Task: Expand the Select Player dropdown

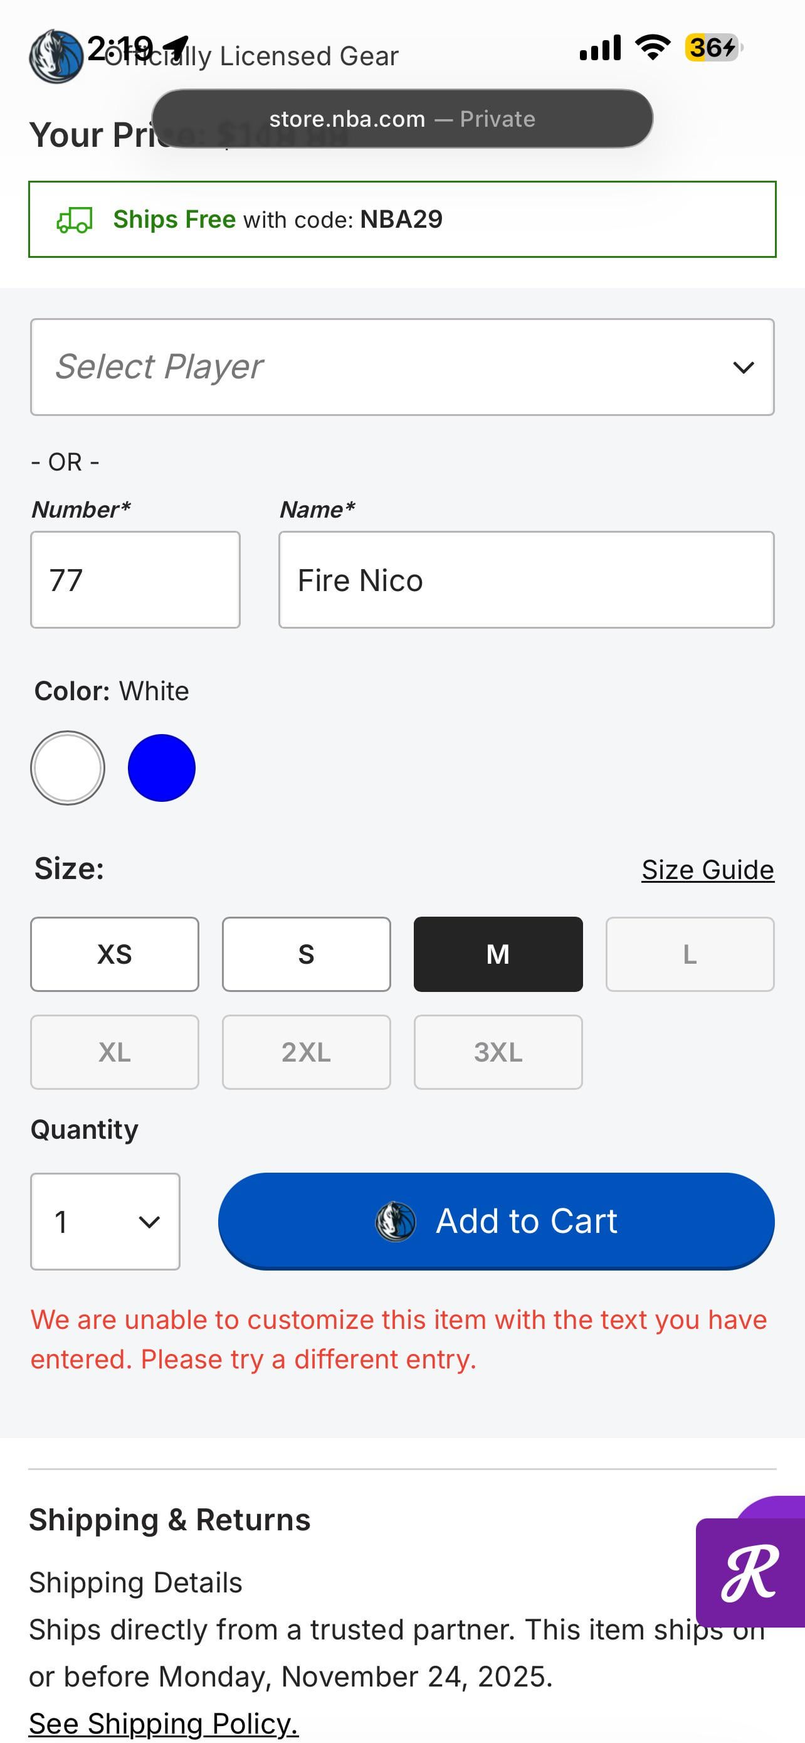Action: (402, 367)
